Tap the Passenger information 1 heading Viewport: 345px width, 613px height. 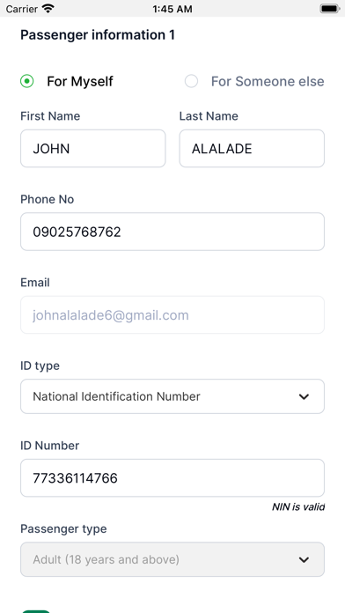(x=98, y=35)
